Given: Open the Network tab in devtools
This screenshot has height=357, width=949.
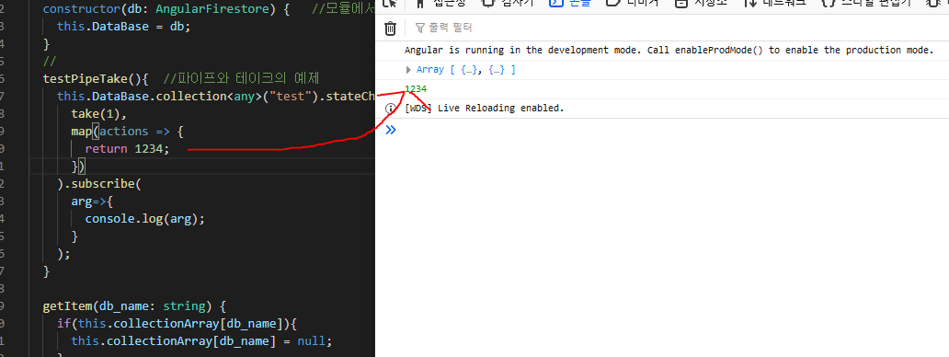Looking at the screenshot, I should 774,3.
